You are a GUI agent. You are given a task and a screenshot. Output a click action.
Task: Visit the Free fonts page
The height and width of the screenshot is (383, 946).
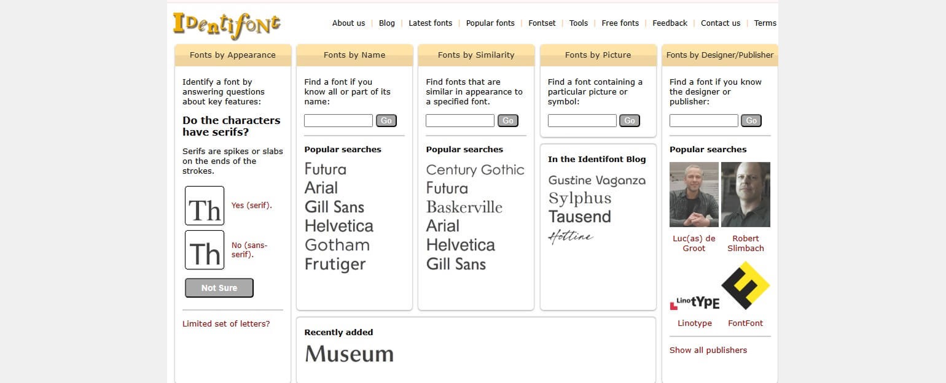click(620, 23)
